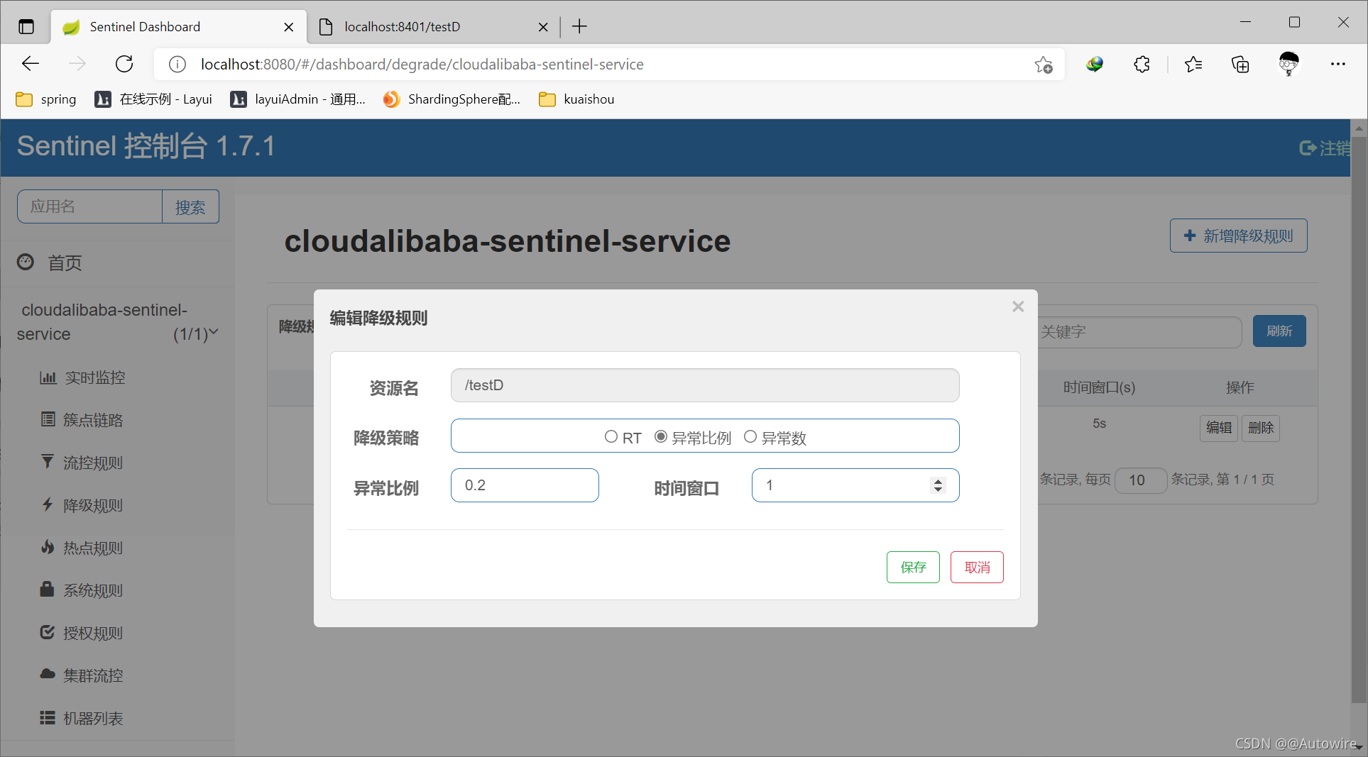Click the 应用名 search input
1368x757 pixels.
(90, 206)
